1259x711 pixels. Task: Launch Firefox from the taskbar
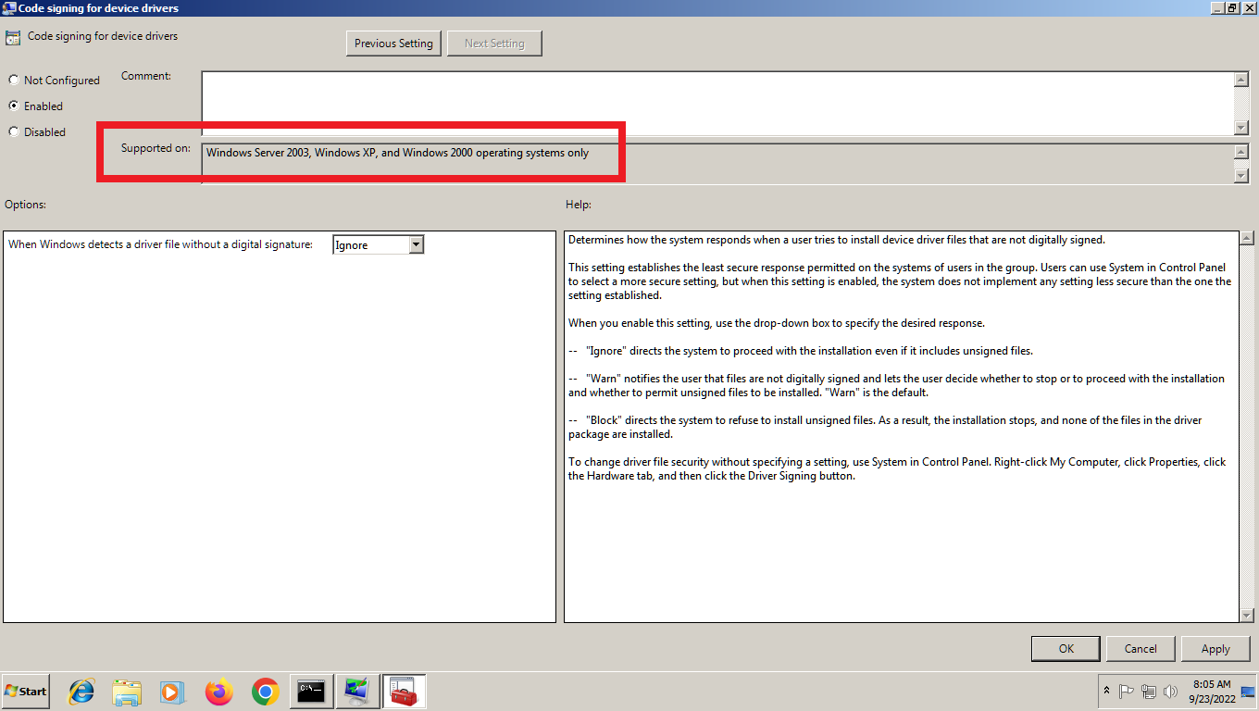click(x=219, y=692)
